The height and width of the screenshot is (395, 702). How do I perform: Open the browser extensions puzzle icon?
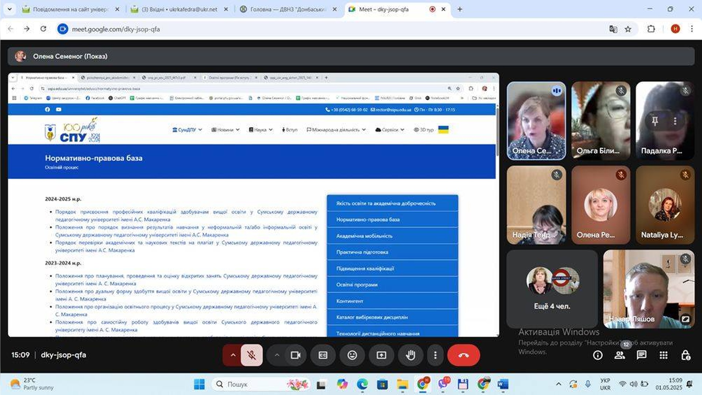coord(651,29)
